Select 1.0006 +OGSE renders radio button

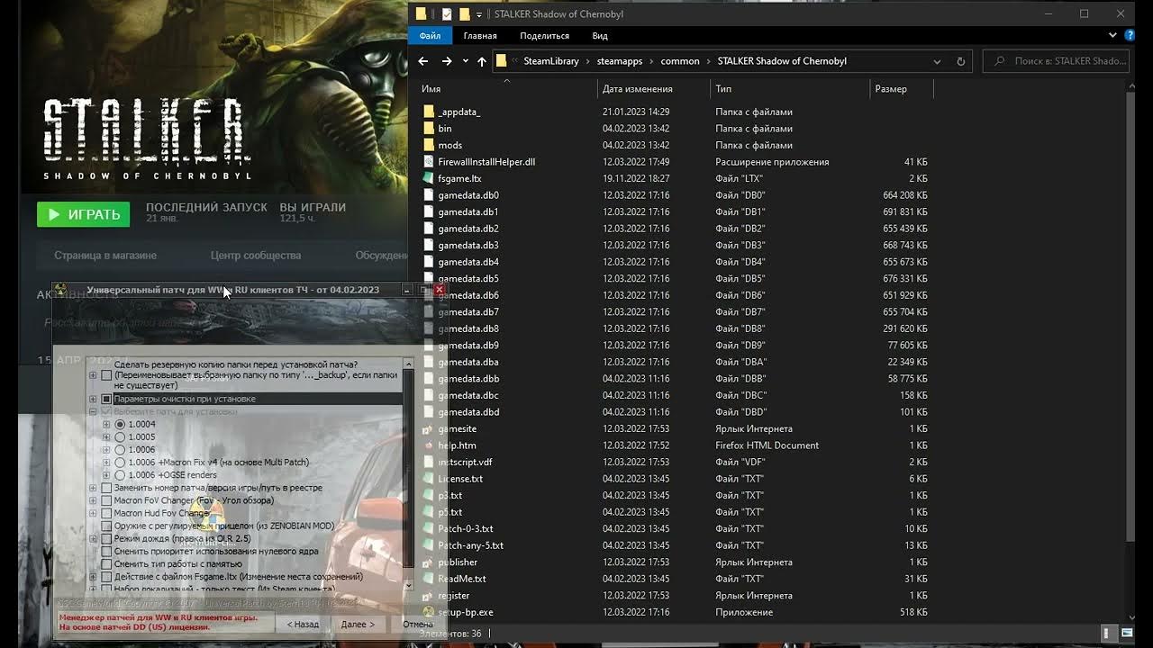coord(120,474)
